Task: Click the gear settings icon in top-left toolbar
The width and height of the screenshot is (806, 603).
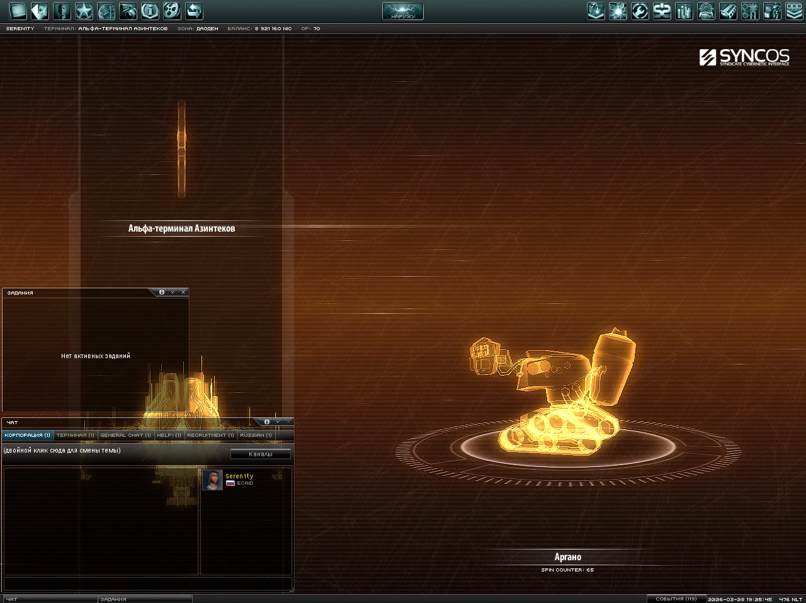Action: (172, 11)
